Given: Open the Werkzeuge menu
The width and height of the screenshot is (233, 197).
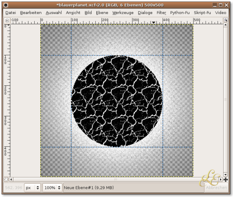Looking at the screenshot, I should [x=123, y=13].
